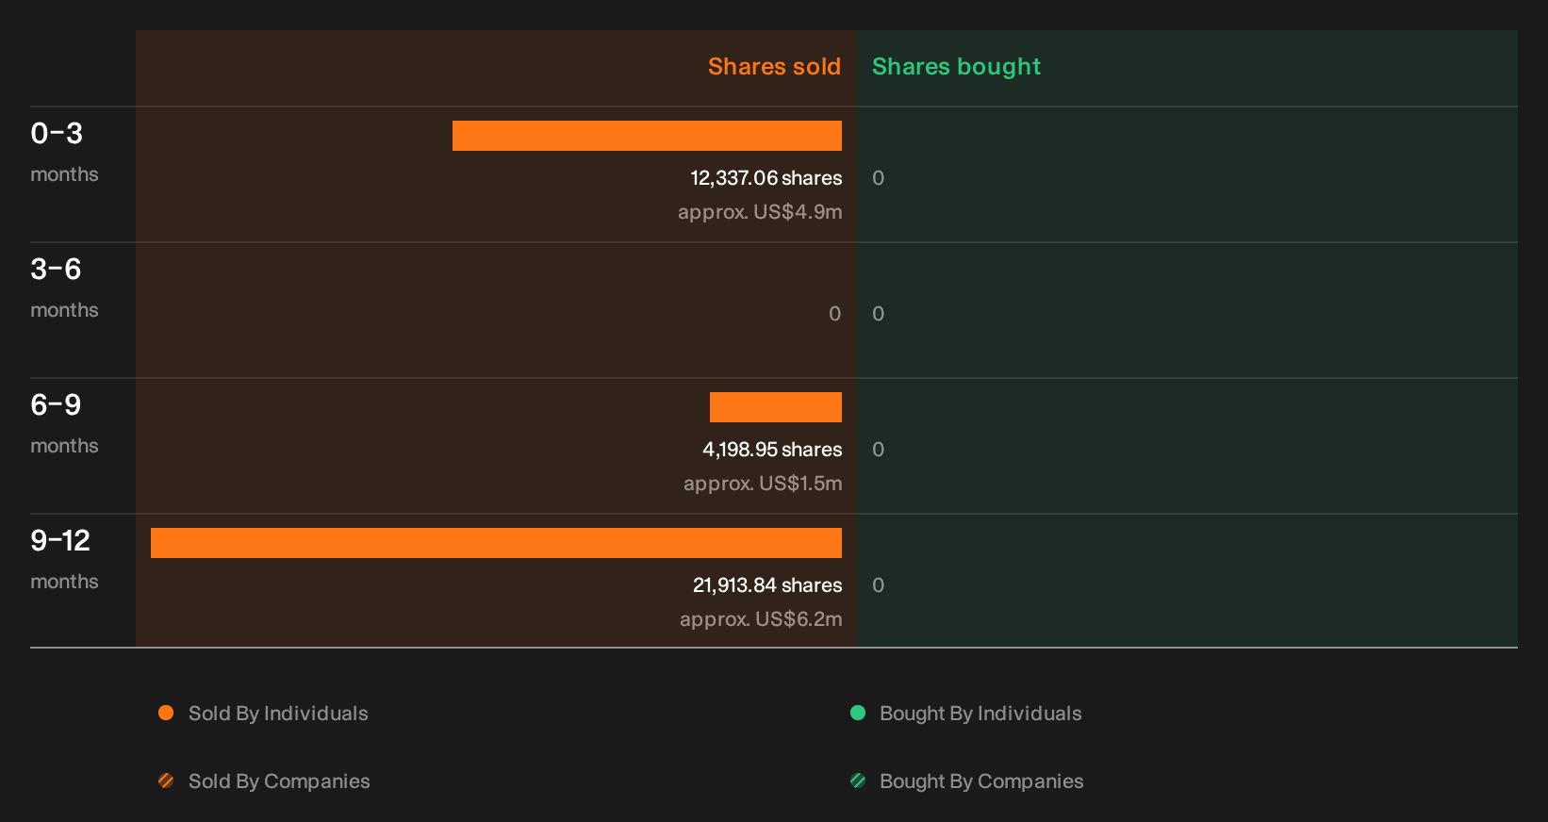Viewport: 1548px width, 822px height.
Task: Click the 3-6 months shares sold zero
Action: coord(834,314)
